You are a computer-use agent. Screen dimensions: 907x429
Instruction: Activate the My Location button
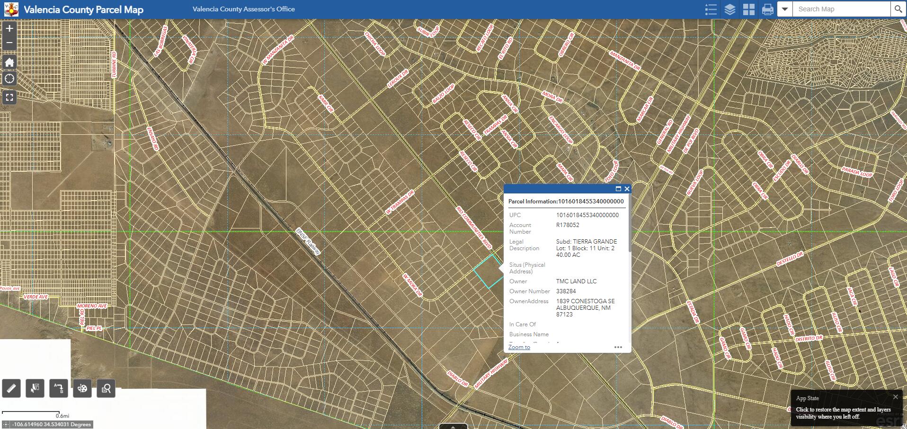pos(9,79)
